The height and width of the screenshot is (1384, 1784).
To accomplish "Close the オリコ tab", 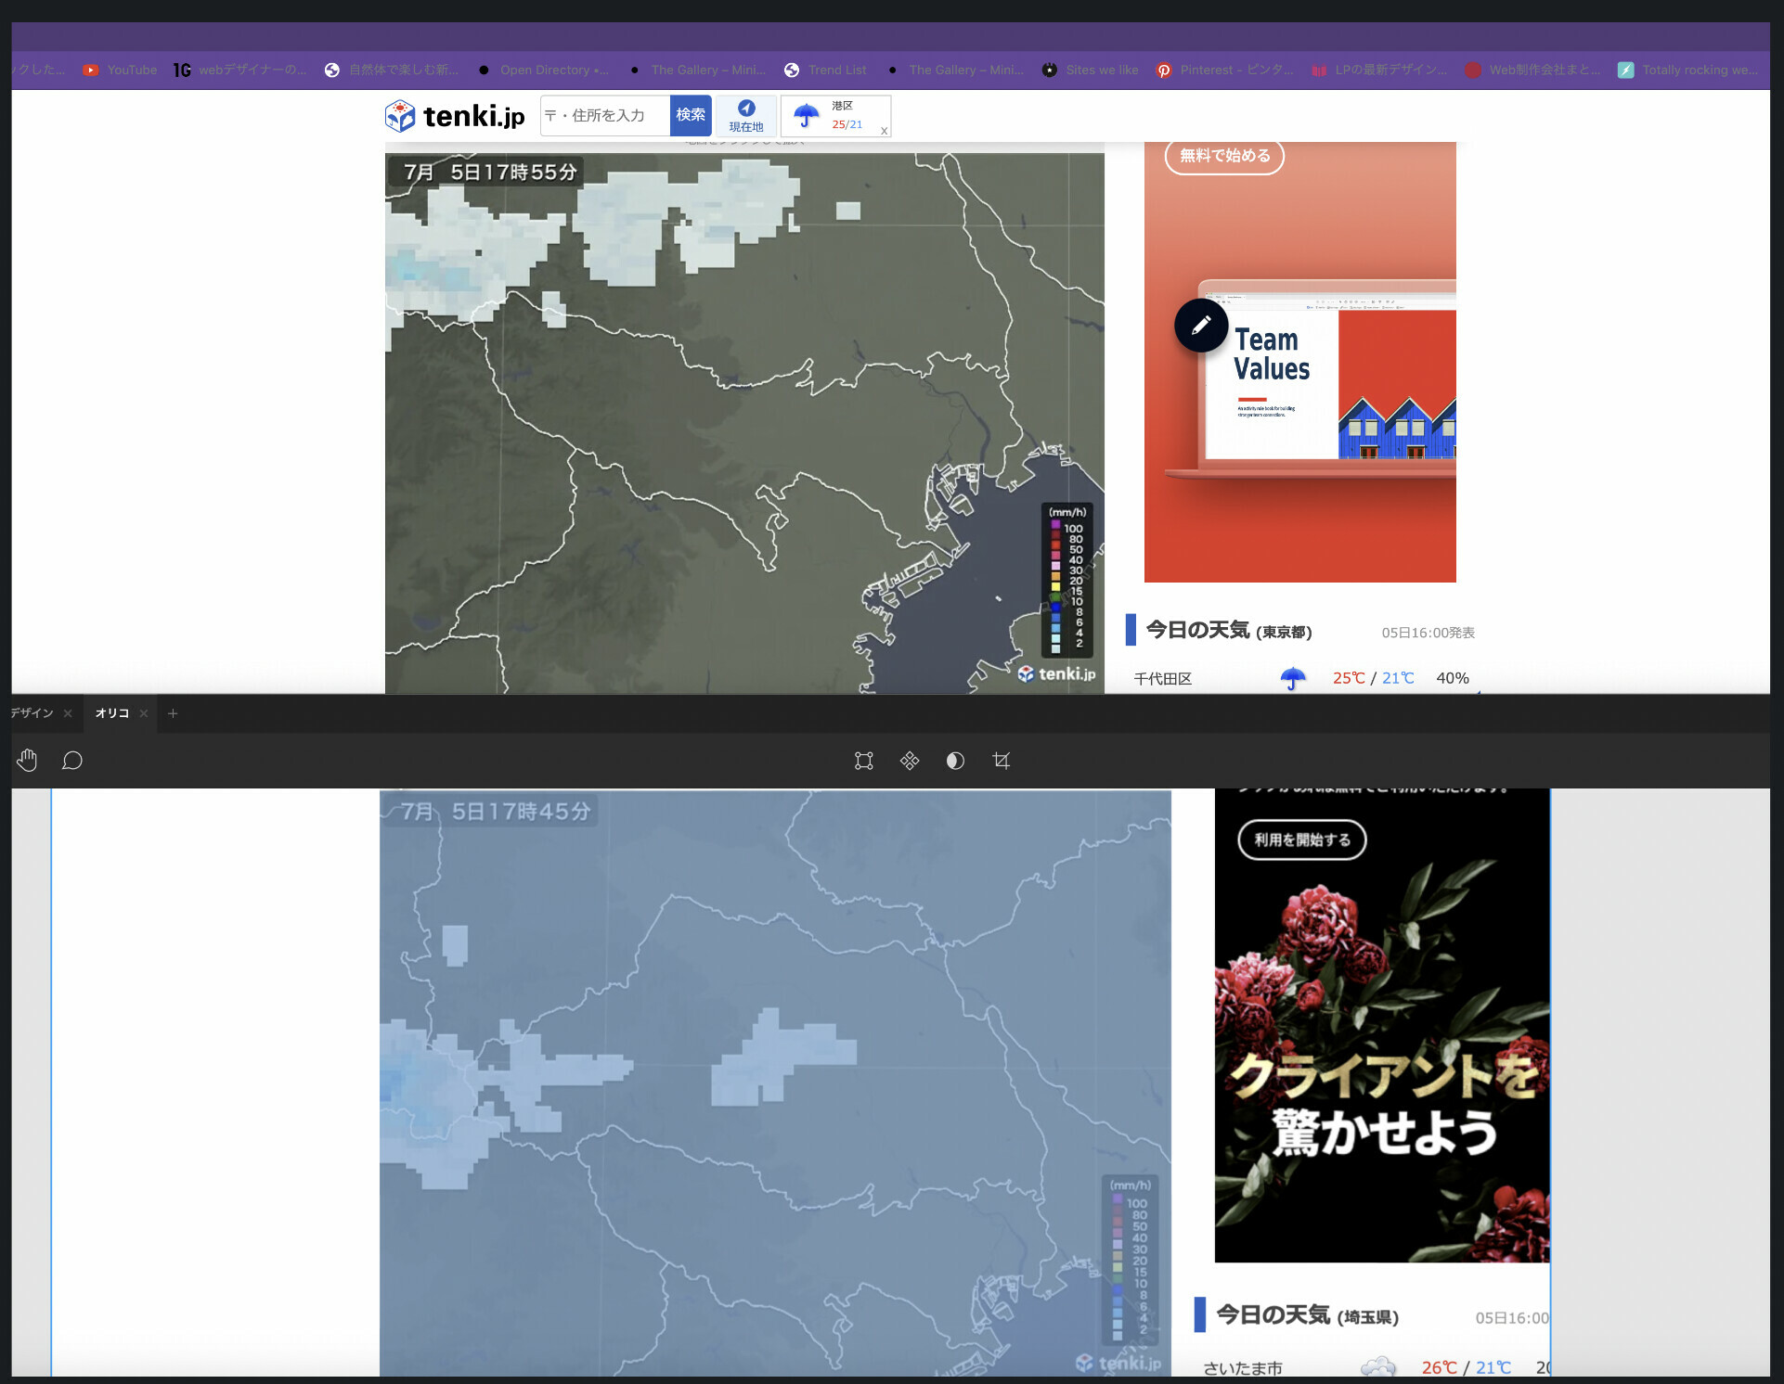I will tap(143, 713).
